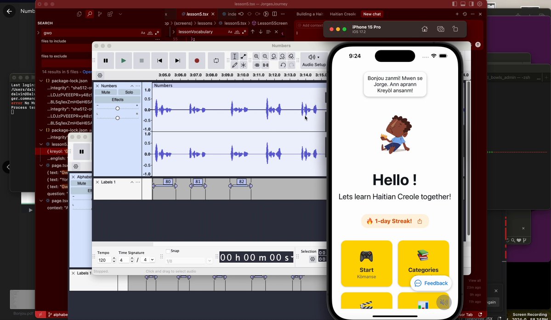
Task: Open the Time Signature denominator dropdown
Action: [148, 260]
